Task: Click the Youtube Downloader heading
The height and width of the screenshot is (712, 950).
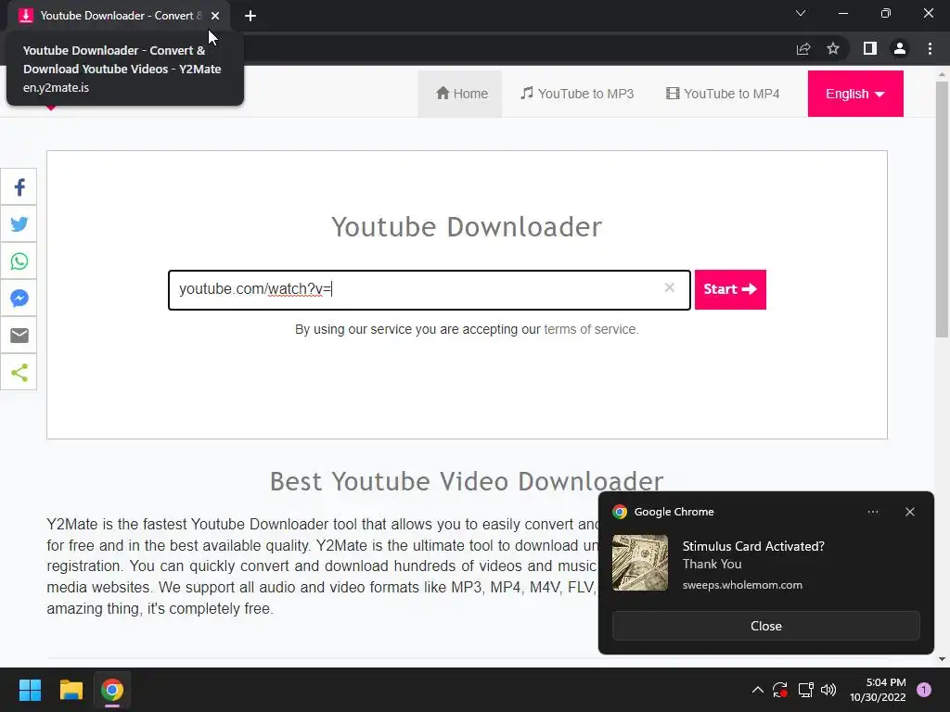Action: click(x=467, y=227)
